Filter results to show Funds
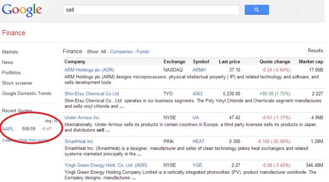Image resolution: width=329 pixels, height=182 pixels. coord(142,52)
